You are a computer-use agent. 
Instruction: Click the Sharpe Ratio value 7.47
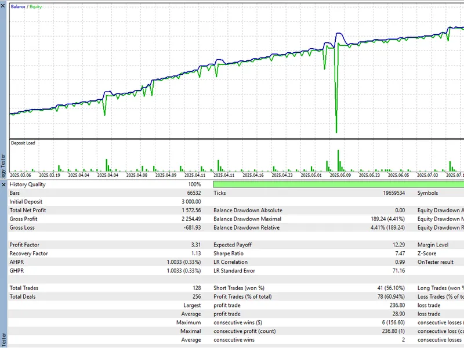(x=400, y=253)
